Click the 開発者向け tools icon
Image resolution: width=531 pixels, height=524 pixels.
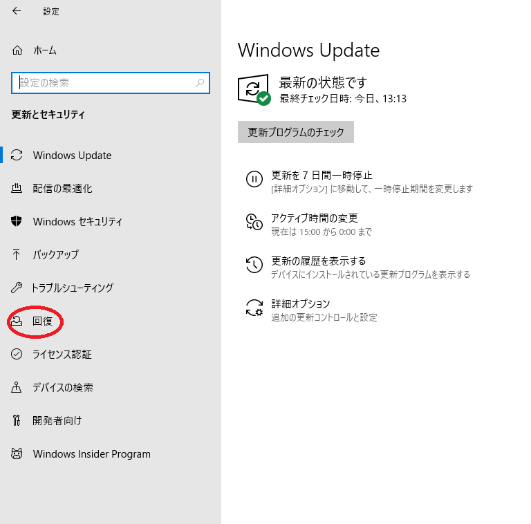coord(17,420)
